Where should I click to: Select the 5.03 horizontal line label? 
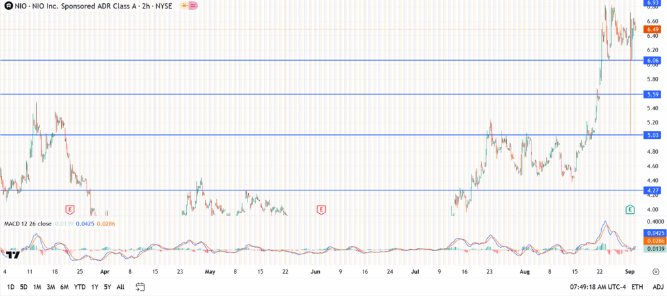coord(653,135)
